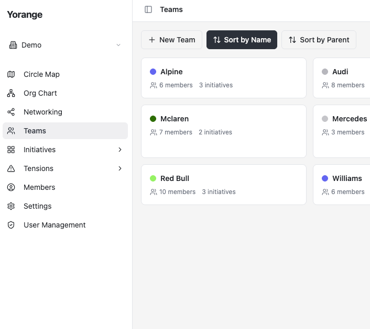The height and width of the screenshot is (329, 370).
Task: Click the Org Chart hierarchy icon
Action: [x=11, y=93]
